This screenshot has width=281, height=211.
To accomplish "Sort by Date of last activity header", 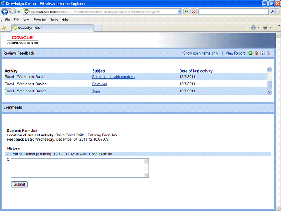I will click(x=196, y=71).
